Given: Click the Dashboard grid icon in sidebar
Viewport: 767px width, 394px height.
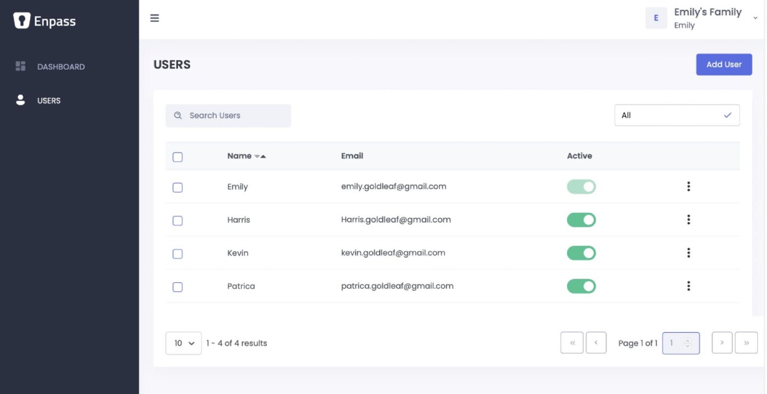Looking at the screenshot, I should coord(21,66).
